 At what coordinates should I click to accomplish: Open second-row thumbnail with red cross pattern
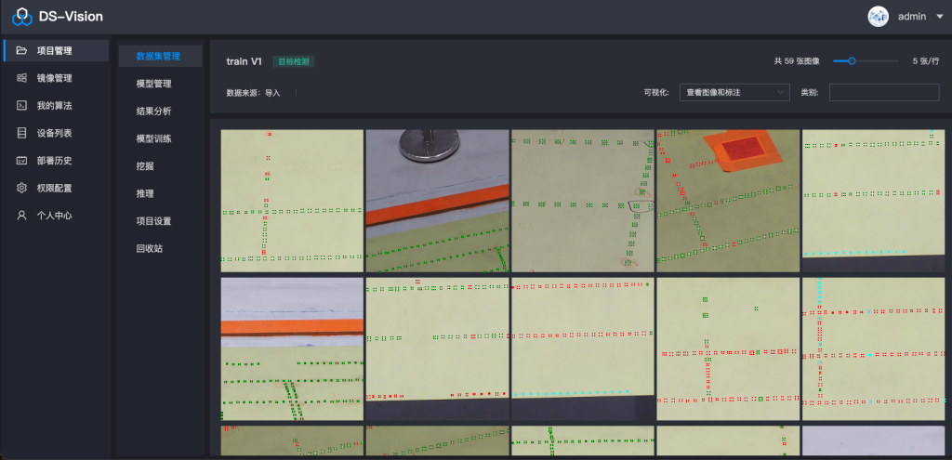(x=728, y=348)
